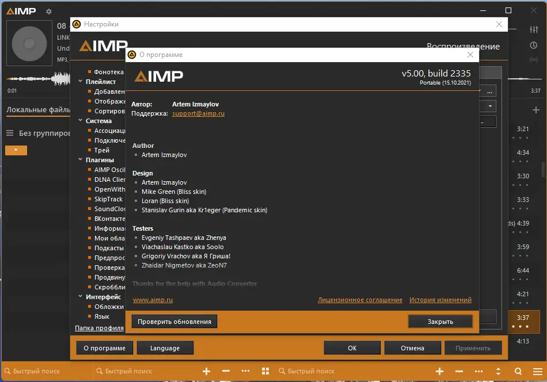Click the grid grouping icon in bottom toolbar

tap(265, 371)
